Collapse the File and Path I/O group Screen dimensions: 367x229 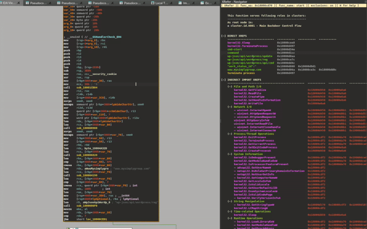(230, 86)
